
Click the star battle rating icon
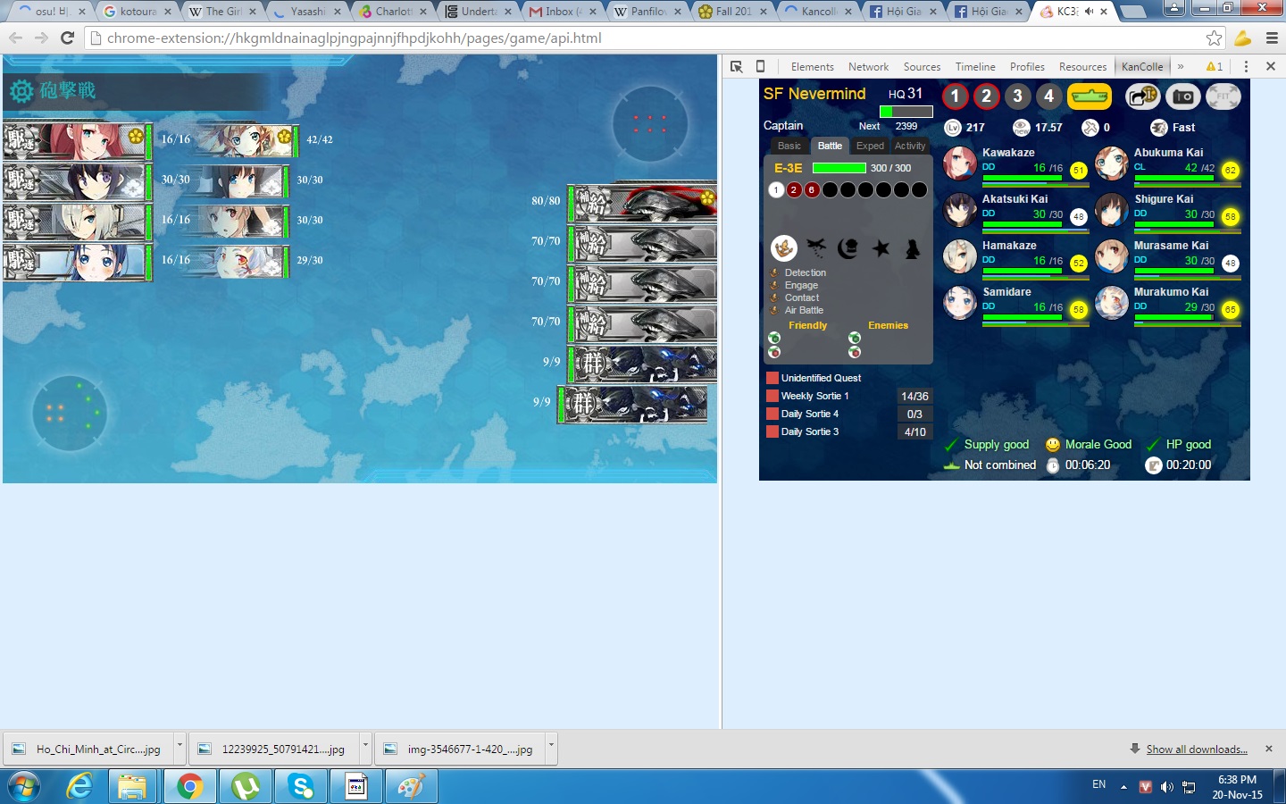tap(881, 248)
